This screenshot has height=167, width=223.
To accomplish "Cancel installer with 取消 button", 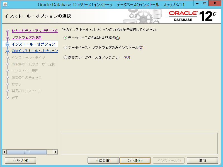I will [x=202, y=161].
